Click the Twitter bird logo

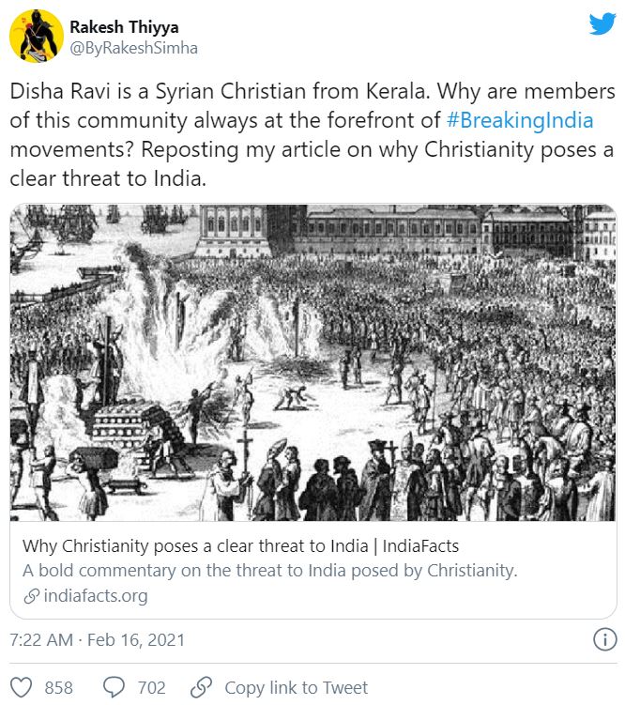coord(602,23)
